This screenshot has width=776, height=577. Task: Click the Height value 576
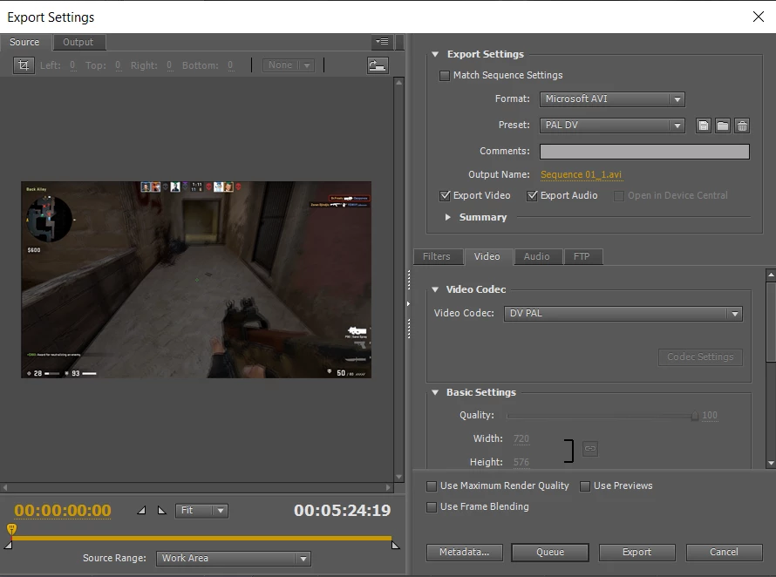(x=521, y=462)
